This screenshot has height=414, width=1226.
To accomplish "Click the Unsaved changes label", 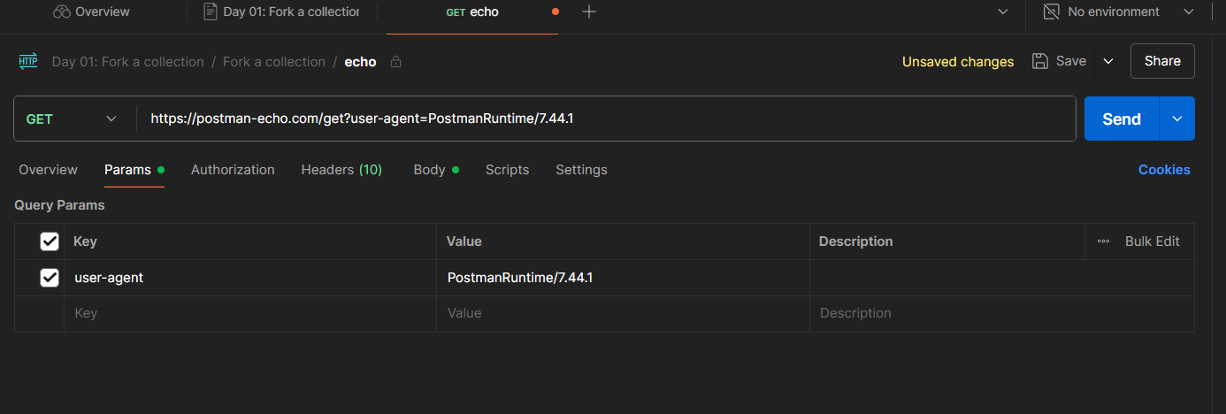I will pos(958,62).
